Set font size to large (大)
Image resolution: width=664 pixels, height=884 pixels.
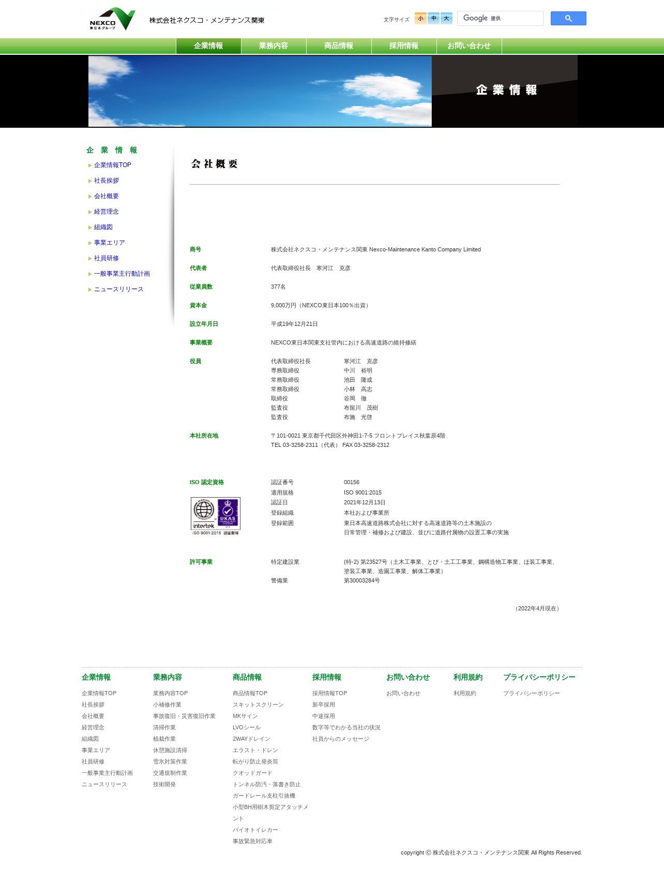[x=446, y=19]
